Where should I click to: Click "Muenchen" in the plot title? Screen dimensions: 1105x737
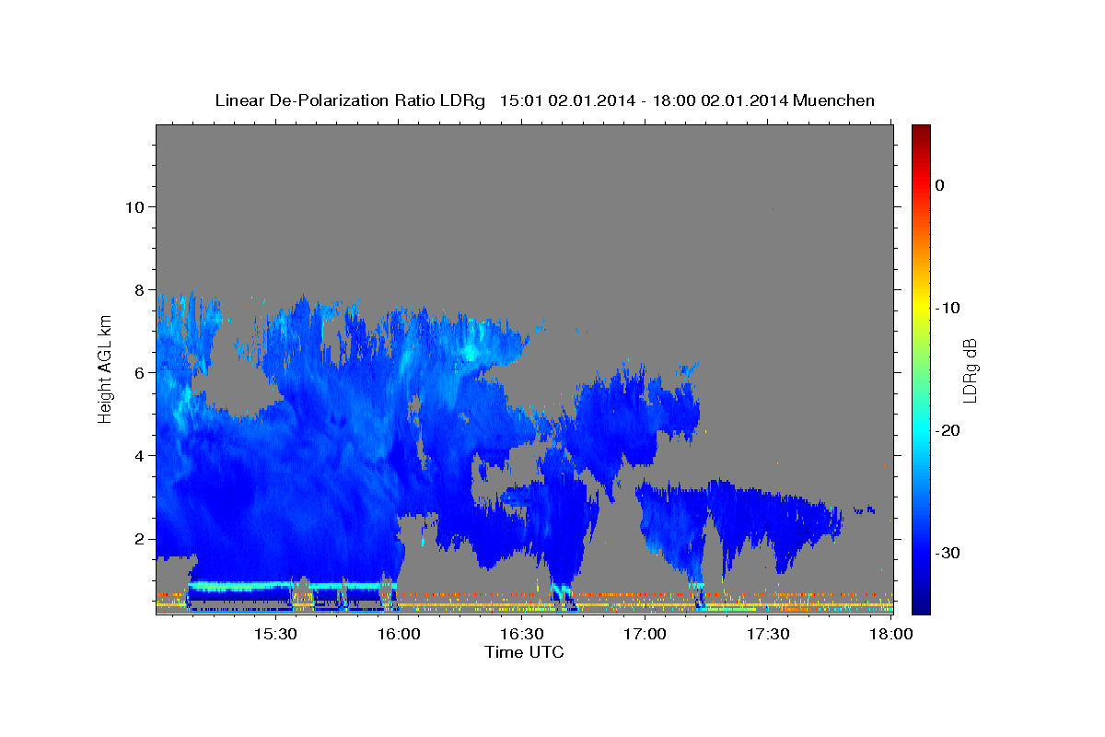(x=833, y=100)
